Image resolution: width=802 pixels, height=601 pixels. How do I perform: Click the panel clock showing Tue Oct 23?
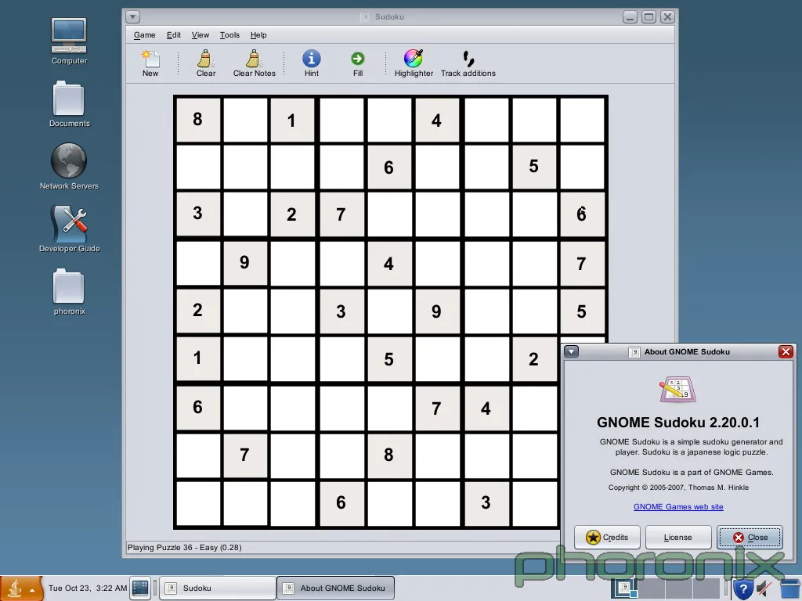88,588
